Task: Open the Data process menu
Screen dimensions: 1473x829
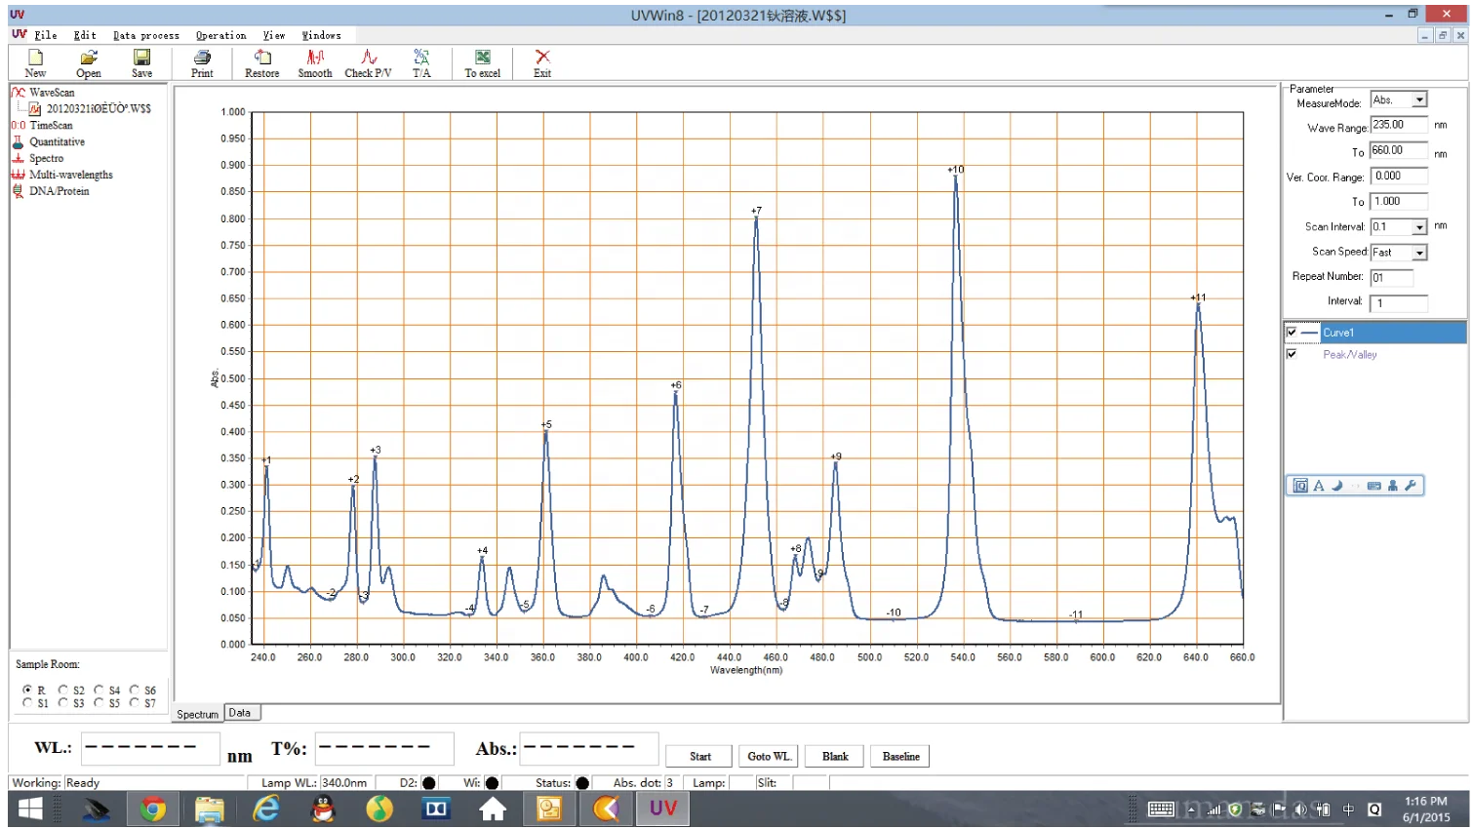Action: click(x=146, y=35)
